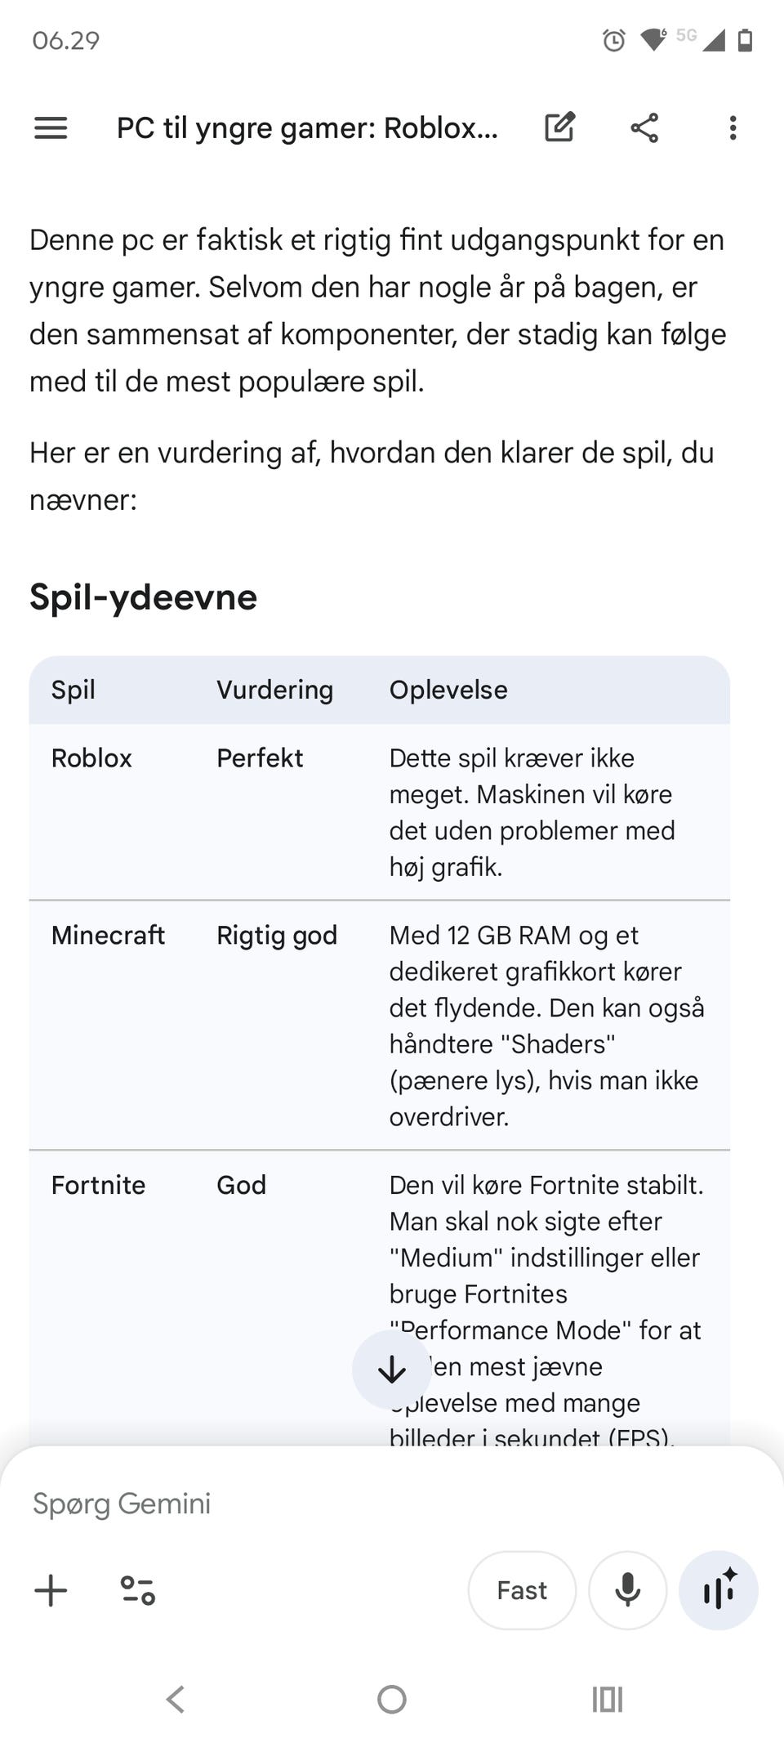This screenshot has width=784, height=1743.
Task: Open the three-dot overflow menu
Action: (x=733, y=127)
